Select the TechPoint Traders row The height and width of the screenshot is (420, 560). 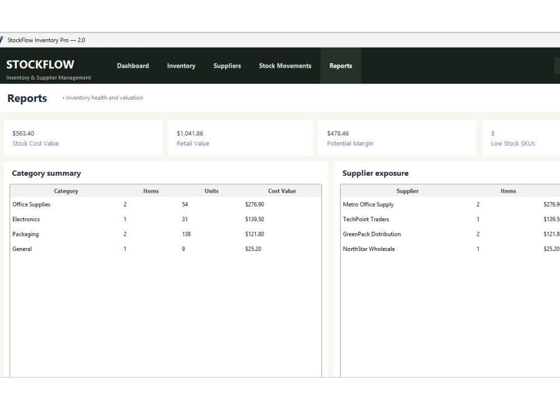click(x=450, y=220)
